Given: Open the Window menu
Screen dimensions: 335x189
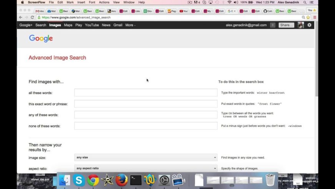Looking at the screenshot, I should coord(129,2).
